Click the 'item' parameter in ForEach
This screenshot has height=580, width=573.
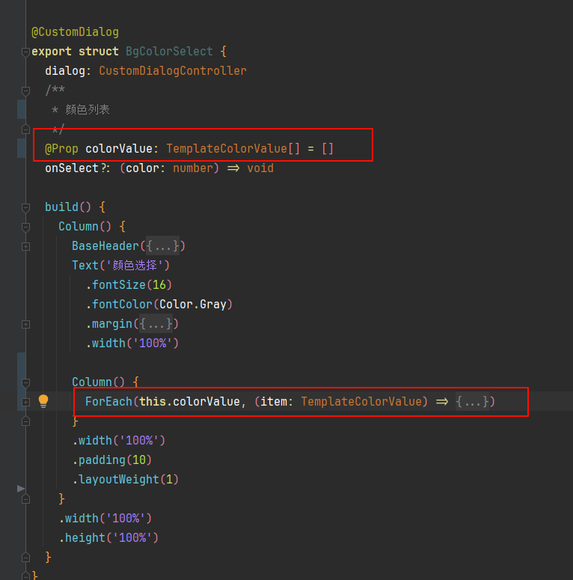274,402
